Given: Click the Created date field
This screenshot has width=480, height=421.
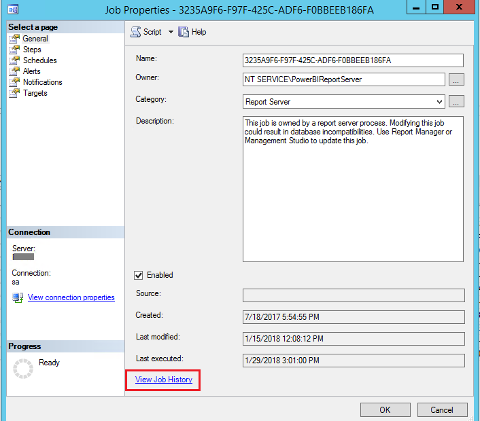Looking at the screenshot, I should click(x=354, y=317).
